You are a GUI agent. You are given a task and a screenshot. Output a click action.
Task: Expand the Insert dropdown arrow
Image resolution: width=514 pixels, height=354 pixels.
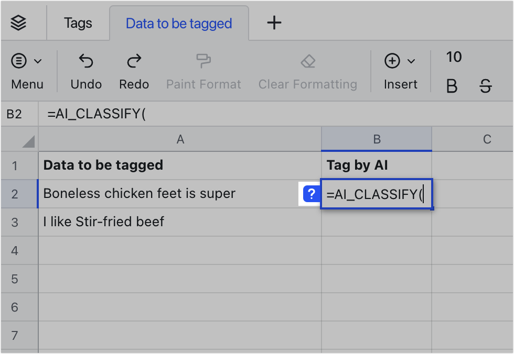(x=411, y=61)
